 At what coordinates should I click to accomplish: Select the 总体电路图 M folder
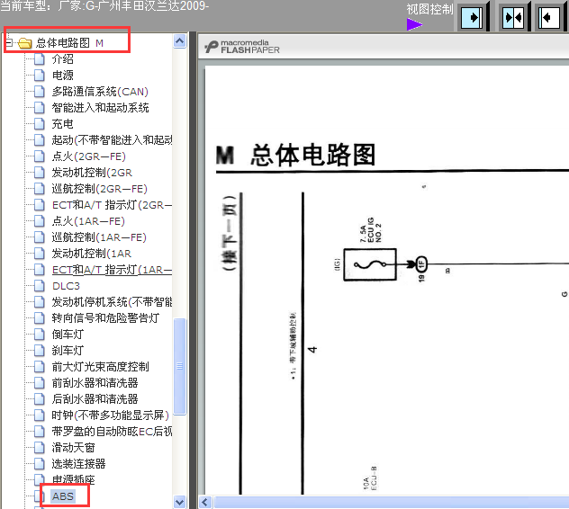point(69,43)
